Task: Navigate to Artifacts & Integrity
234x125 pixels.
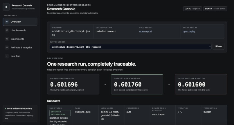Action: pyautogui.click(x=20, y=47)
